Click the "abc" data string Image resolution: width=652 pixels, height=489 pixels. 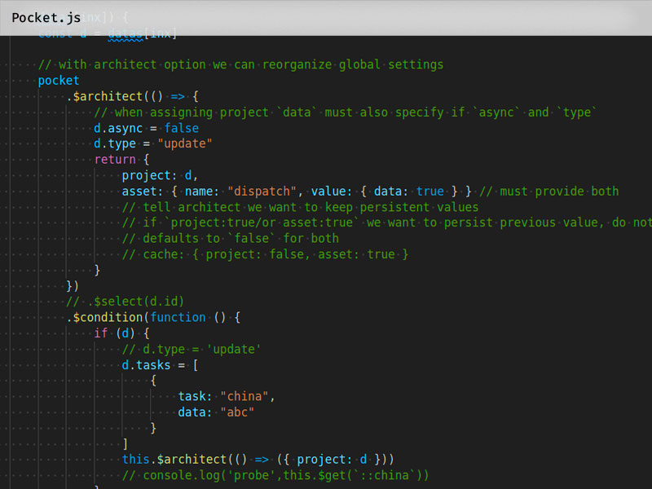237,412
